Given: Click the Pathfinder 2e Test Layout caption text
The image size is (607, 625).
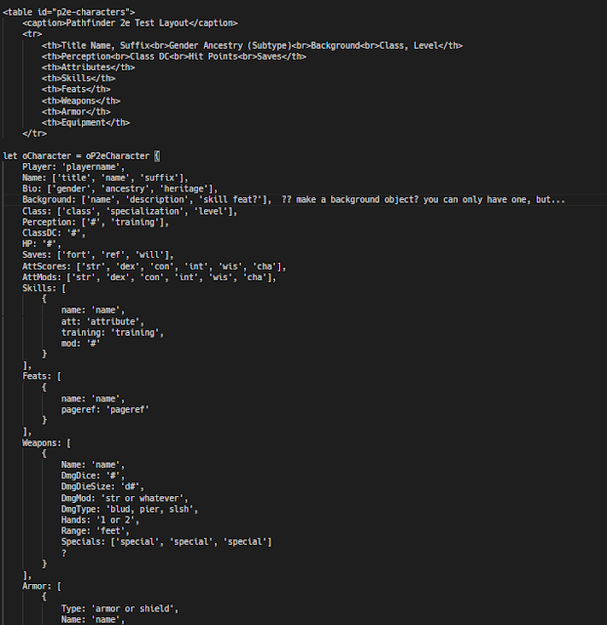Looking at the screenshot, I should (128, 22).
